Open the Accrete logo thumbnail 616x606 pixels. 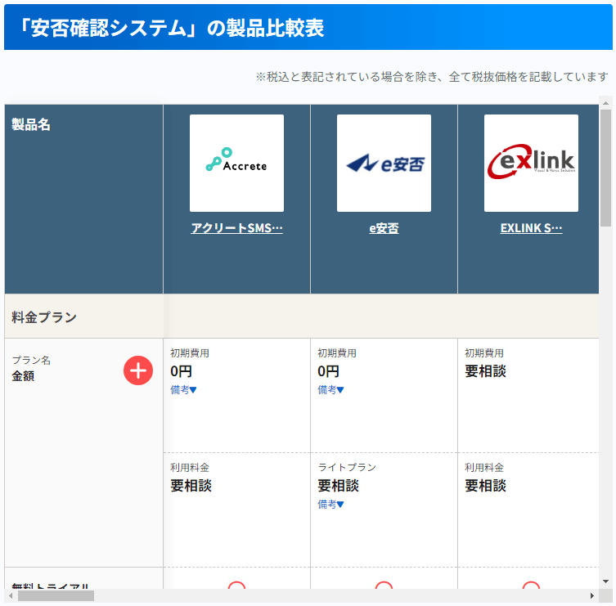click(236, 163)
